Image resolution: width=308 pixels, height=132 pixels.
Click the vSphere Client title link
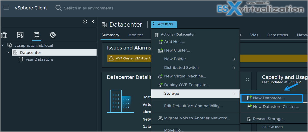point(31,8)
